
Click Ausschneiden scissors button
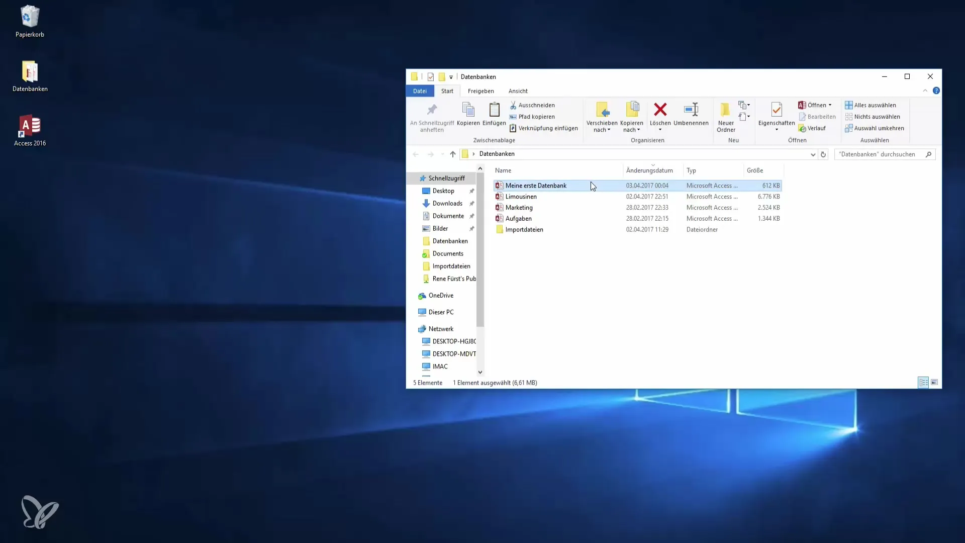(532, 105)
